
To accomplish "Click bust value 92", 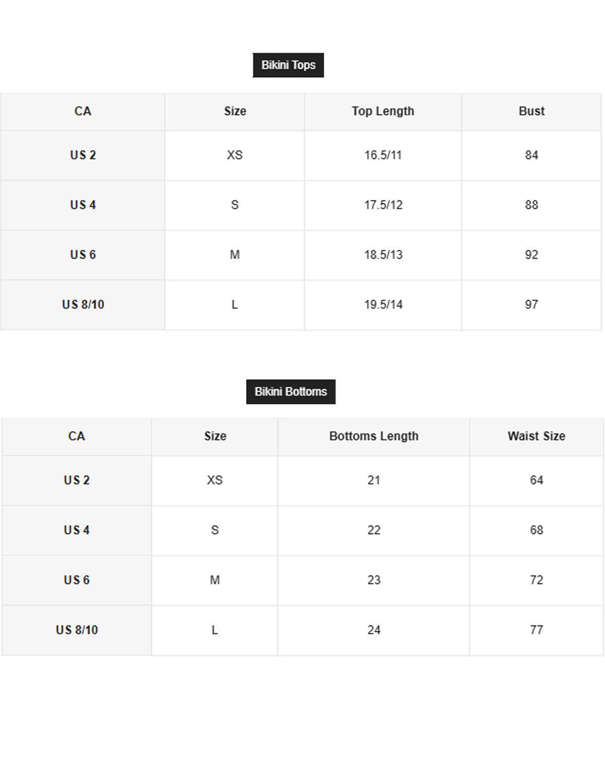I will point(531,255).
